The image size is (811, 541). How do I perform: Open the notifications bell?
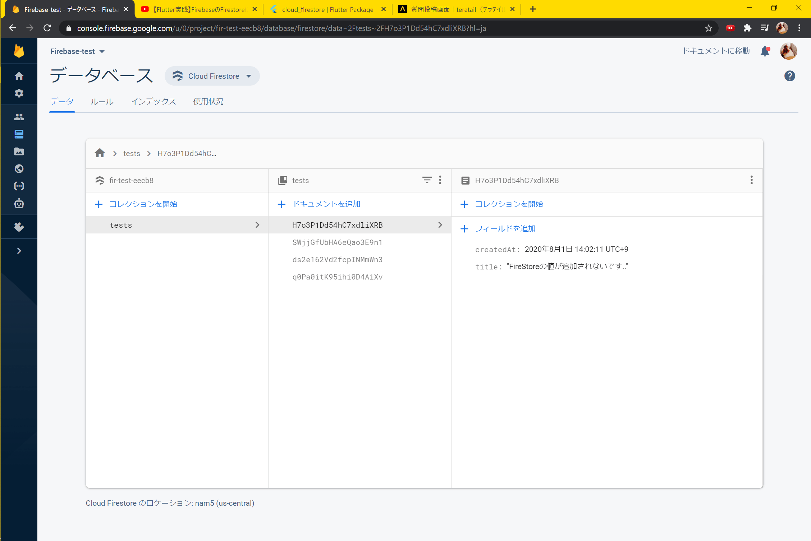[x=765, y=51]
